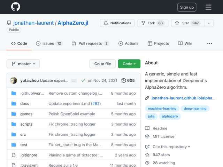Open the Projects tab
Image resolution: width=223 pixels, height=167 pixels.
coord(158,43)
